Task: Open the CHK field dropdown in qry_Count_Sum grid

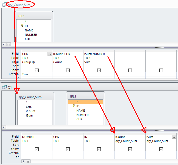Action: click(50, 54)
